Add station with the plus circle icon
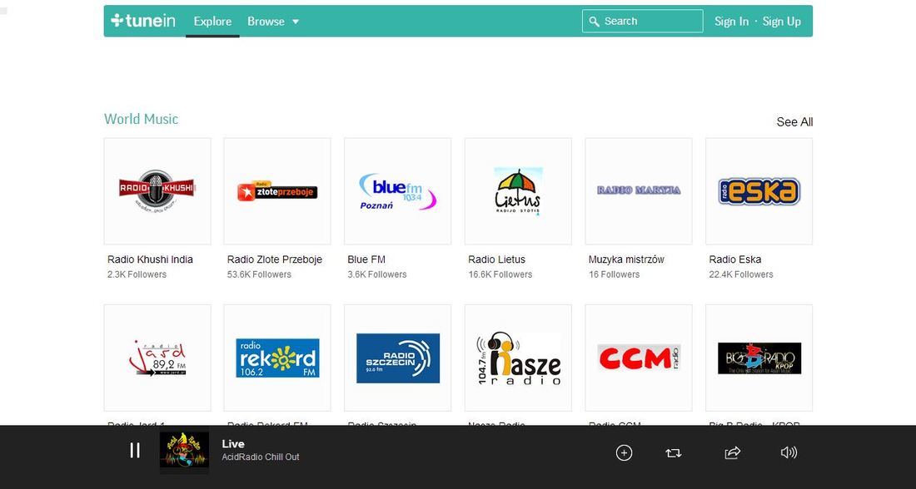 [x=624, y=452]
